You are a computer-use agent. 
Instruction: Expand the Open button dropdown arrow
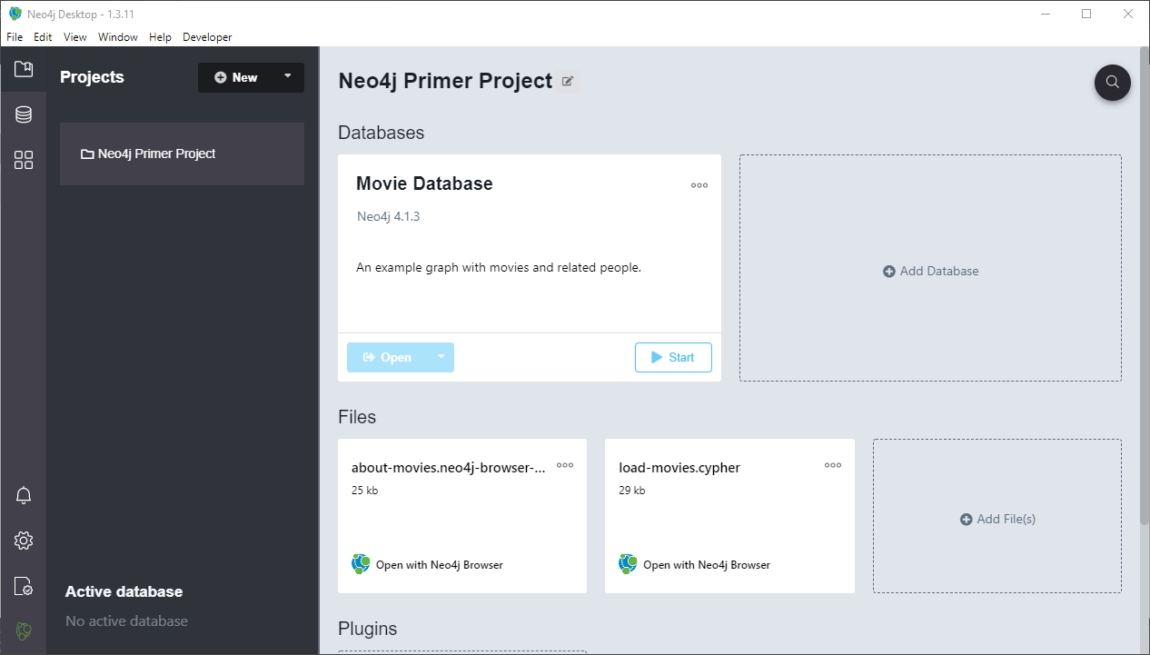[441, 357]
